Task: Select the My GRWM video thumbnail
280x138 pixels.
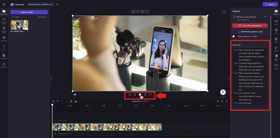Action: click(20, 25)
